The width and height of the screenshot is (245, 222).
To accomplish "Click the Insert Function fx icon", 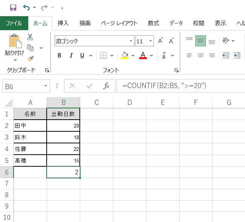I will (x=107, y=86).
